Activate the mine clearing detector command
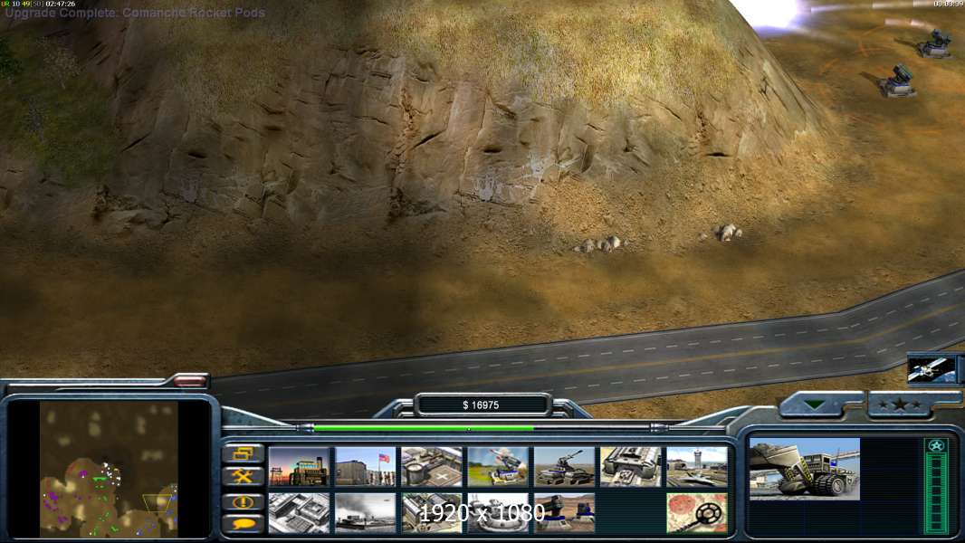 (697, 512)
